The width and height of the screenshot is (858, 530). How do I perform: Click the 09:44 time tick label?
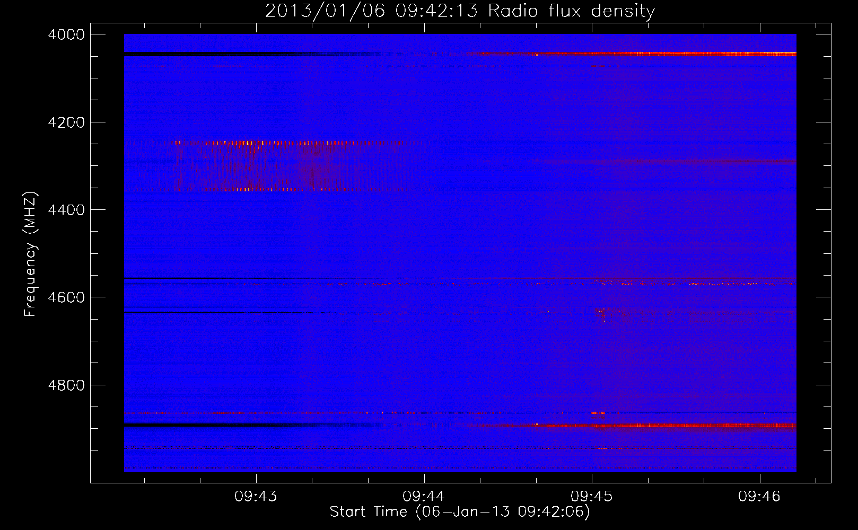[x=424, y=496]
